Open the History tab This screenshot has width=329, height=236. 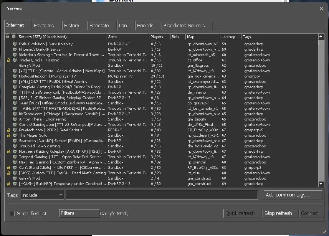coord(75,26)
